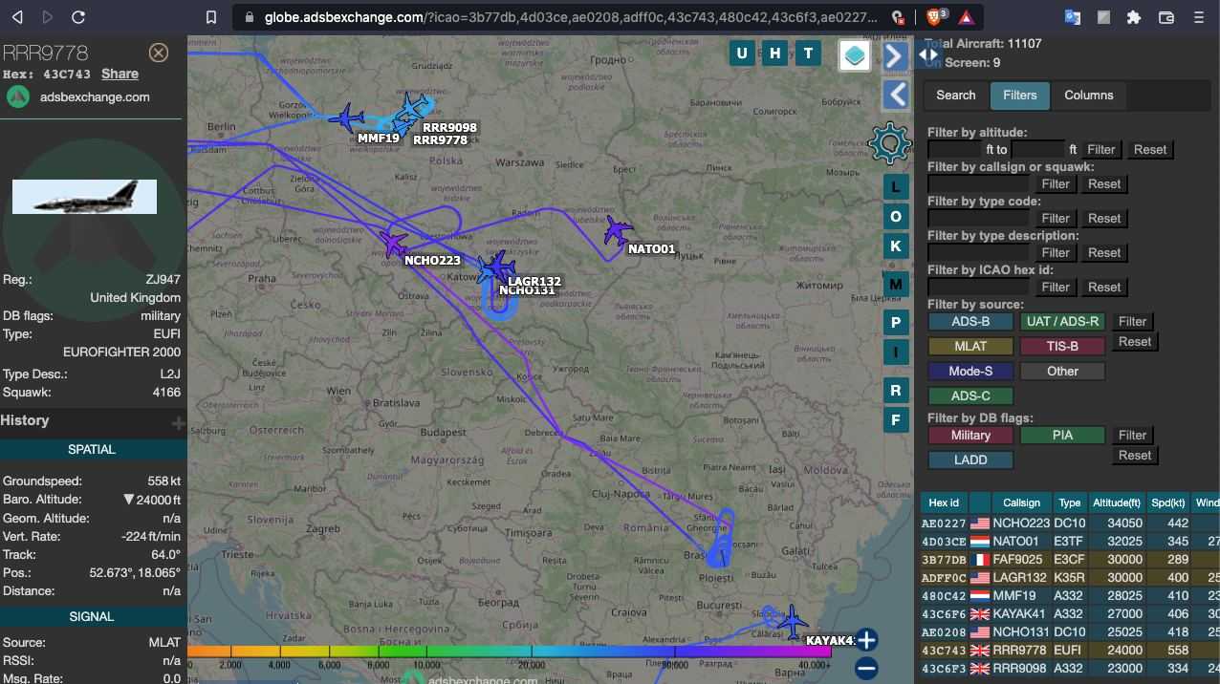Switch to the Filters tab

coord(1020,95)
